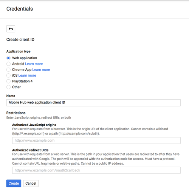Click the Authorized redirect URIs label
This screenshot has height=193, width=189.
(30, 150)
